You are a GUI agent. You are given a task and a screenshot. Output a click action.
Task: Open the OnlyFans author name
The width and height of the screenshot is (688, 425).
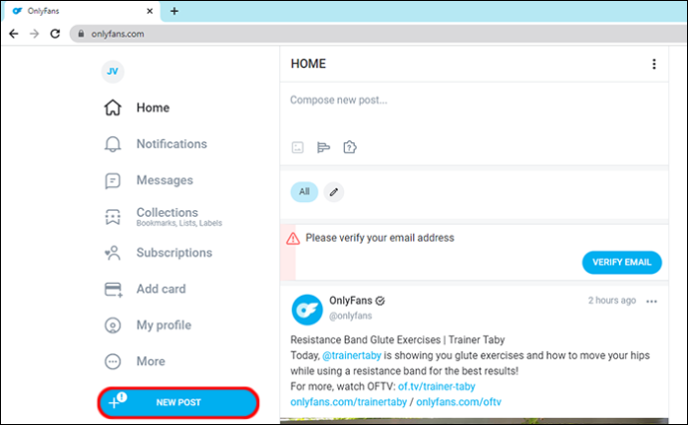(351, 301)
